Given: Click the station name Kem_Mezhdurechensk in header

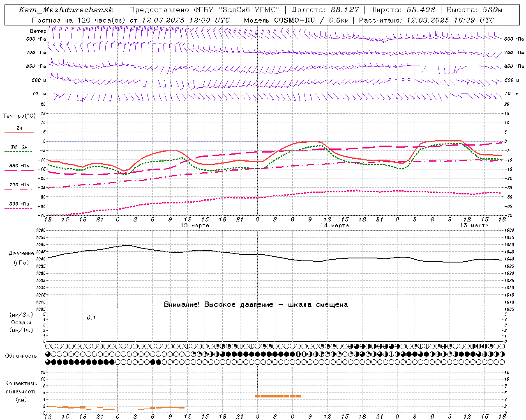Looking at the screenshot, I should (66, 10).
